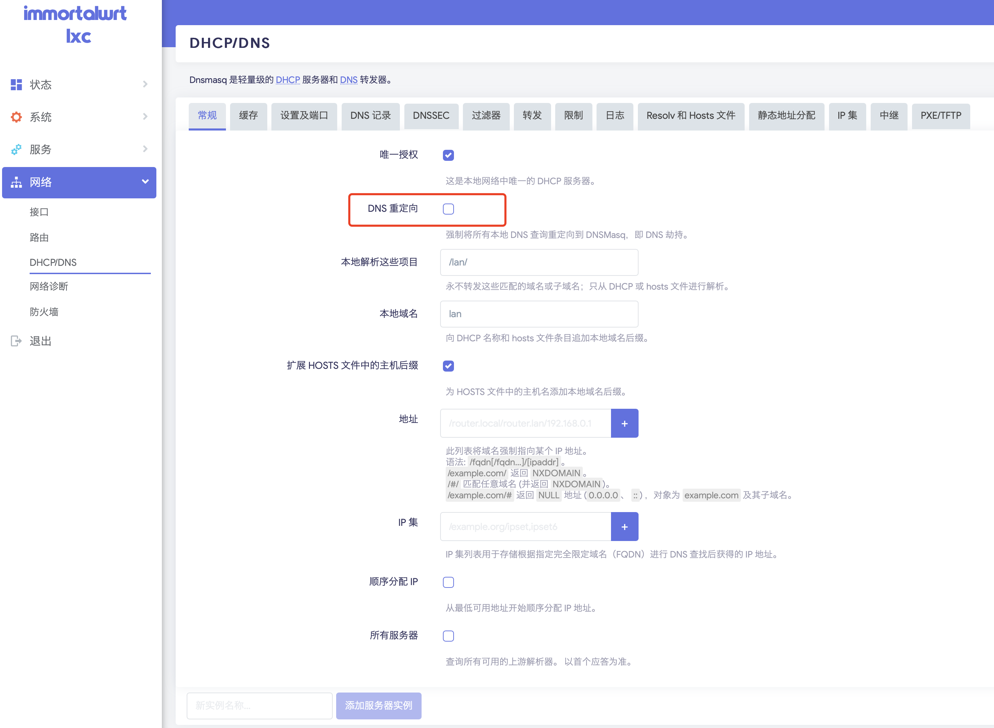Click the plus button beside IP 集 field

[x=624, y=527]
